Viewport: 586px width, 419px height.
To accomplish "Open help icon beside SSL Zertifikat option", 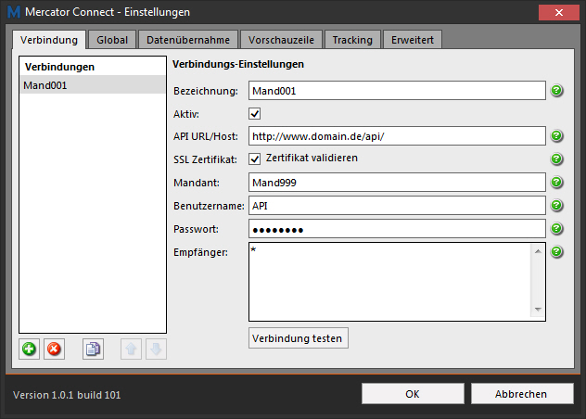I will [556, 159].
